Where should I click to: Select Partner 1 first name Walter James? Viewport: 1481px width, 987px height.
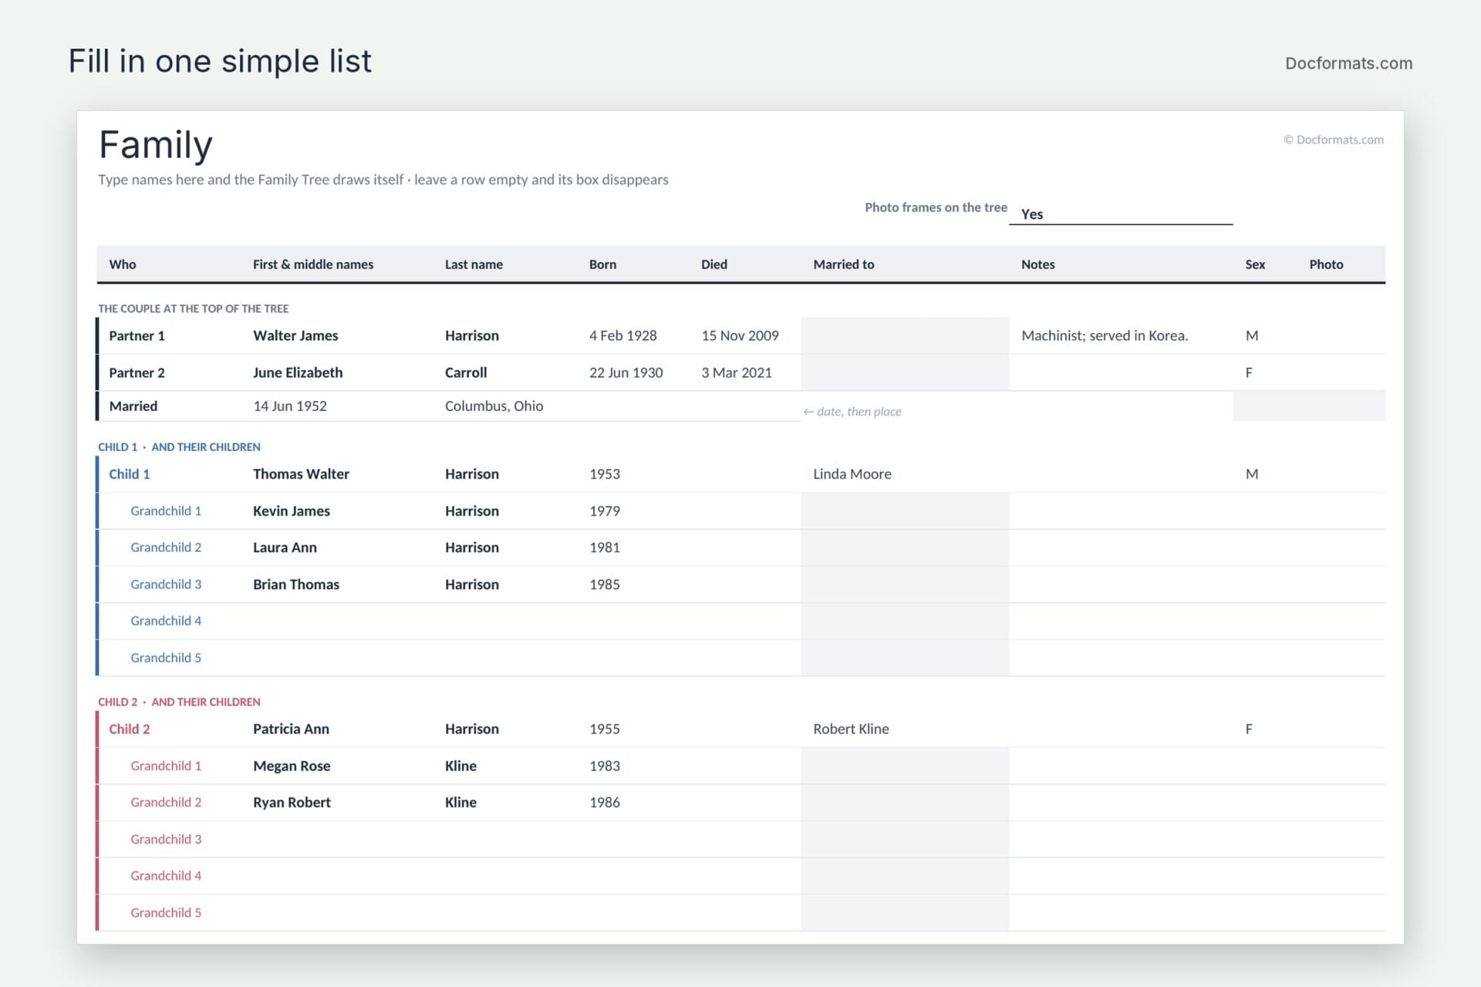click(x=295, y=335)
